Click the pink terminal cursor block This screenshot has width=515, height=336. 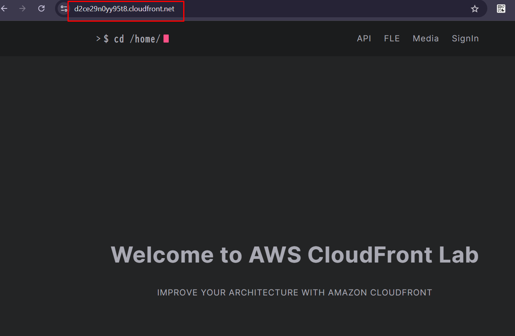(166, 39)
